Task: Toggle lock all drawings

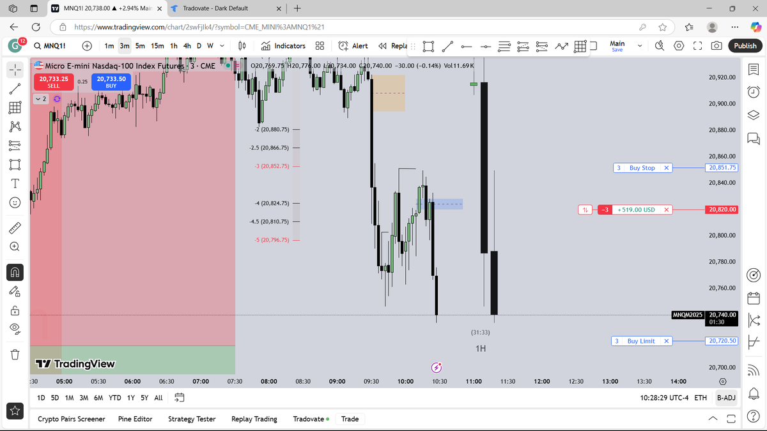Action: click(x=16, y=310)
